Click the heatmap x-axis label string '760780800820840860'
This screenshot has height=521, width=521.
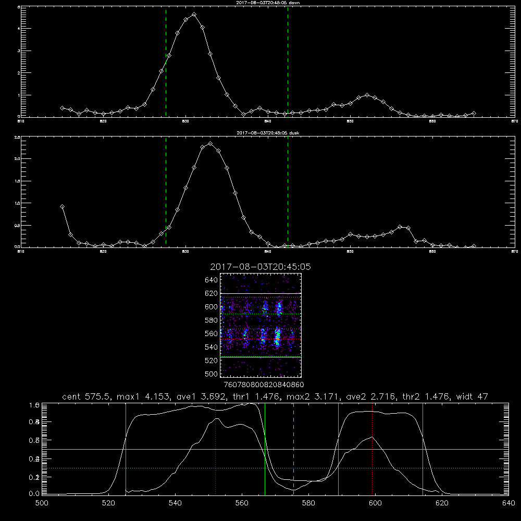(264, 385)
